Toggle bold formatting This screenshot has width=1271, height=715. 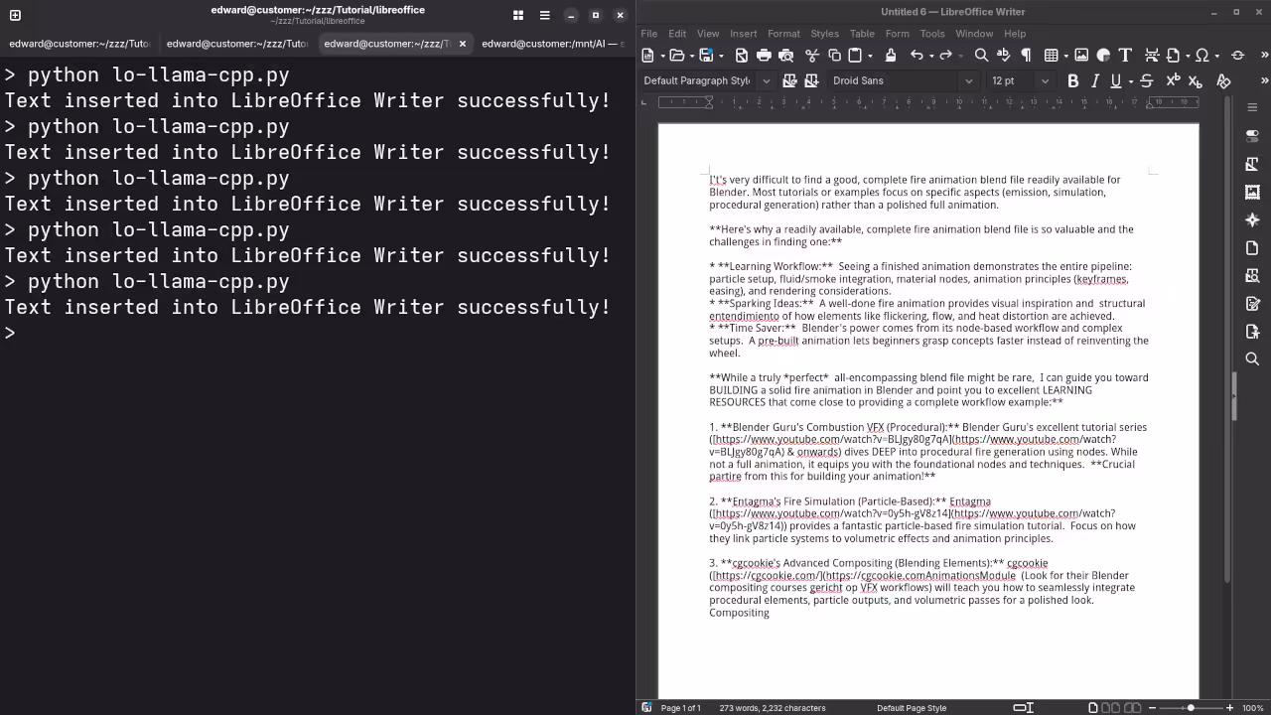[1072, 80]
